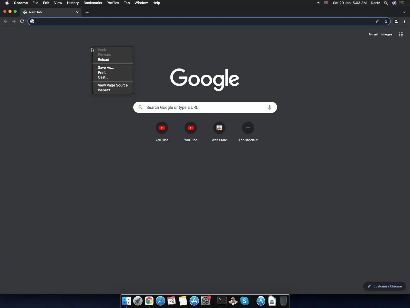Open Terminal from the Dock
Image resolution: width=410 pixels, height=308 pixels.
coord(222,301)
